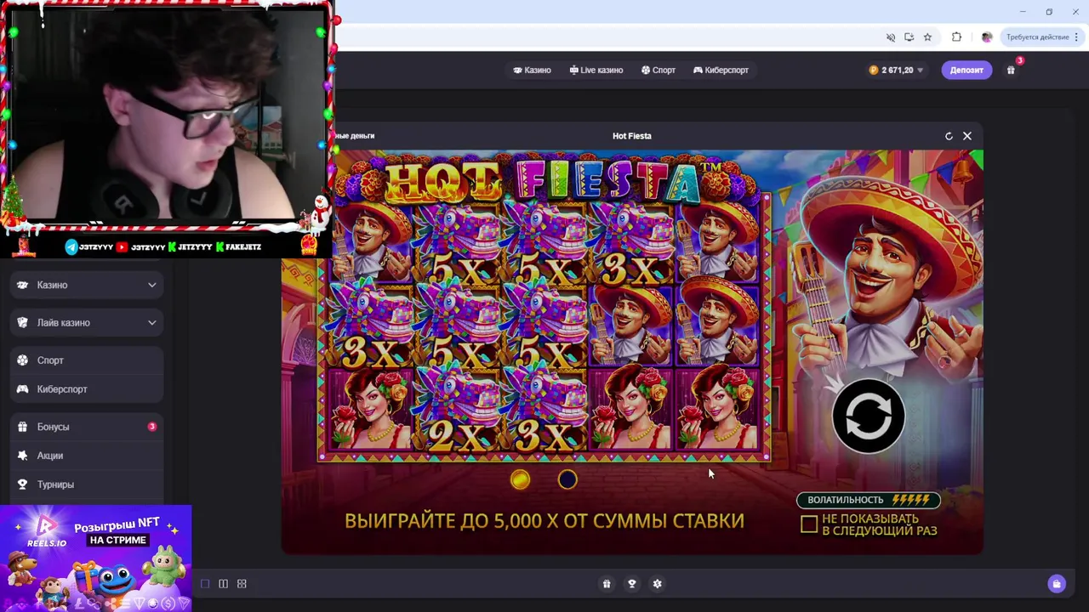Click the Турниры trophy sidebar icon
This screenshot has height=612, width=1089.
click(23, 484)
